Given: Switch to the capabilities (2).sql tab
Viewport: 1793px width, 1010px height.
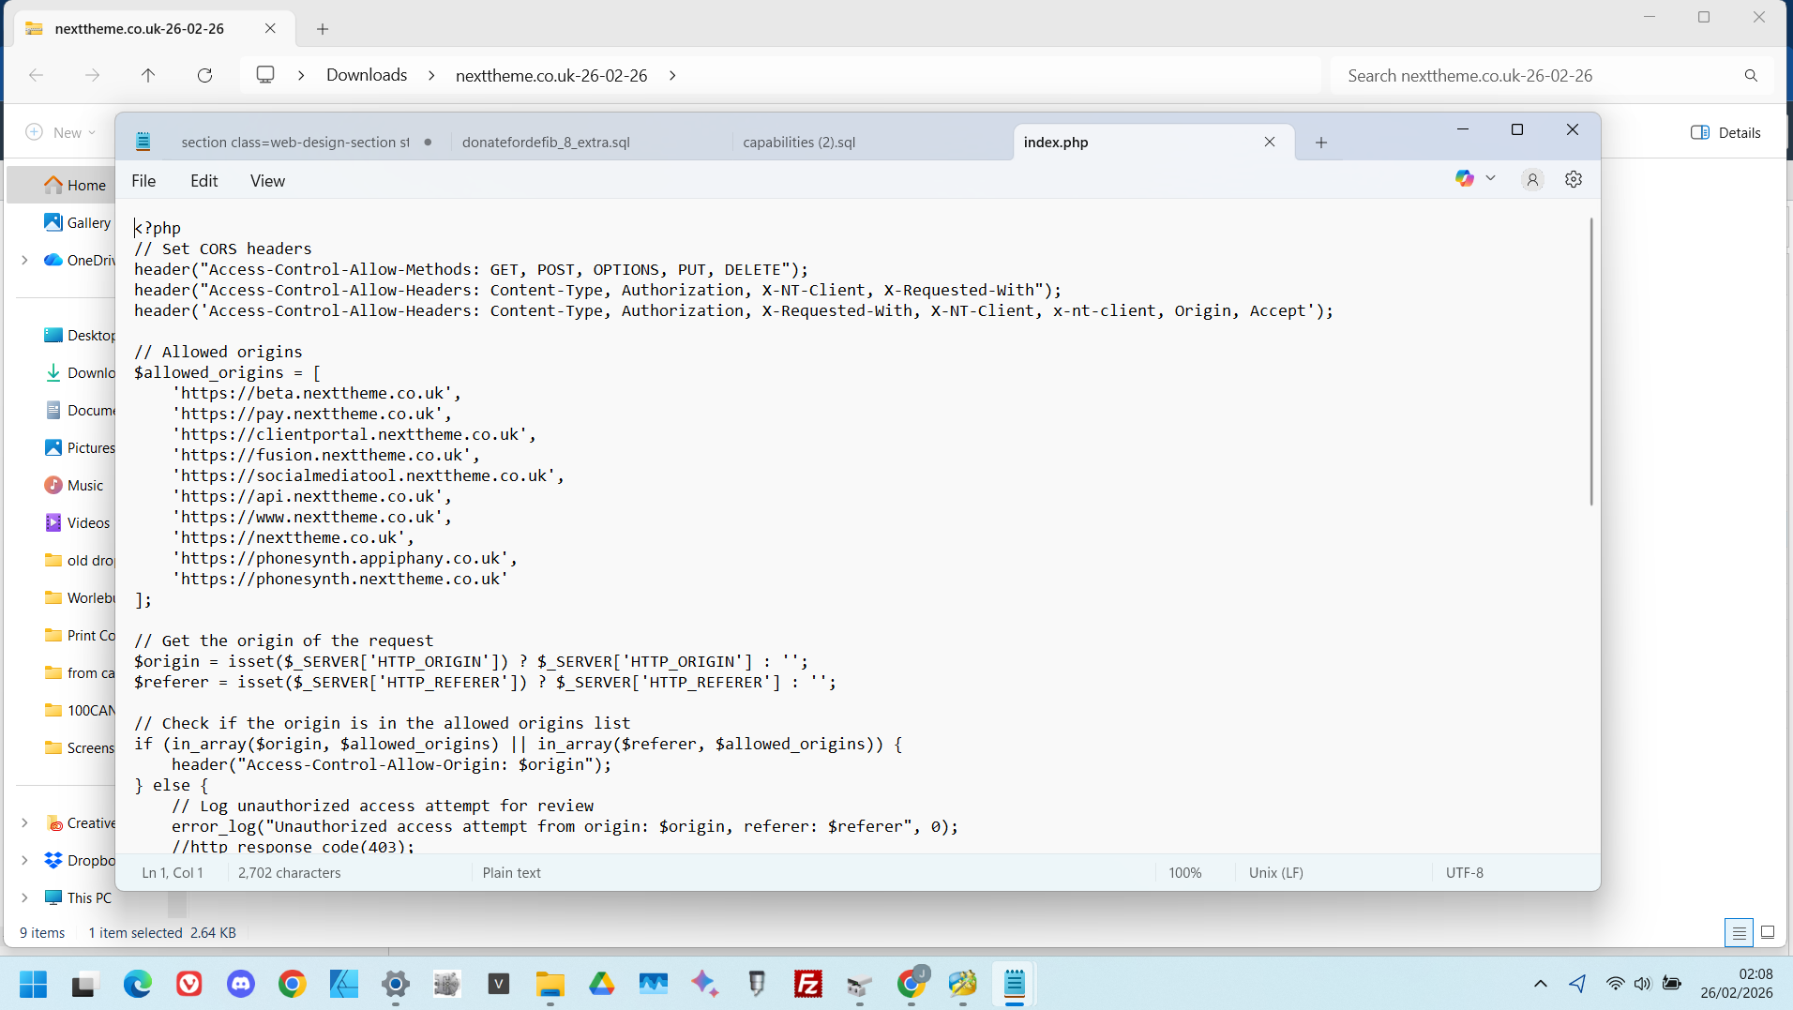Looking at the screenshot, I should [799, 143].
